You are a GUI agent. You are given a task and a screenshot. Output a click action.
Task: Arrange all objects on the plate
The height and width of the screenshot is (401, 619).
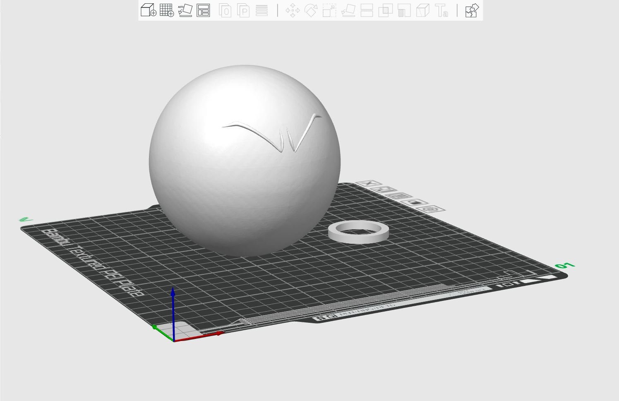pyautogui.click(x=203, y=11)
